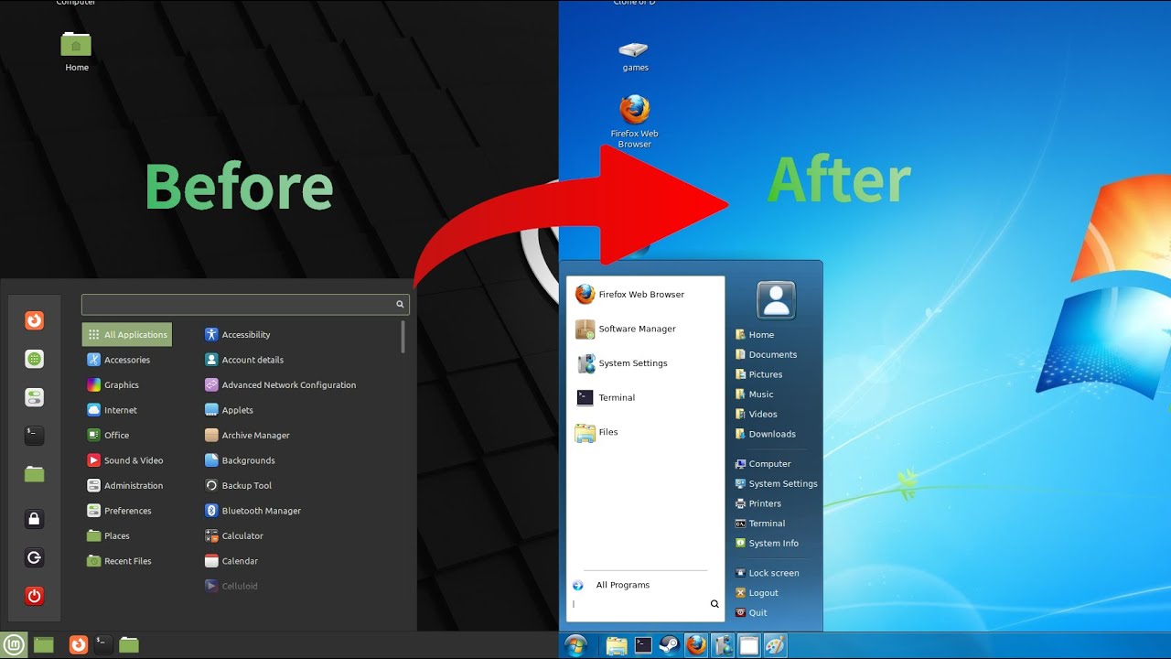This screenshot has width=1171, height=659.
Task: Open the games drive desktop icon
Action: pos(634,56)
